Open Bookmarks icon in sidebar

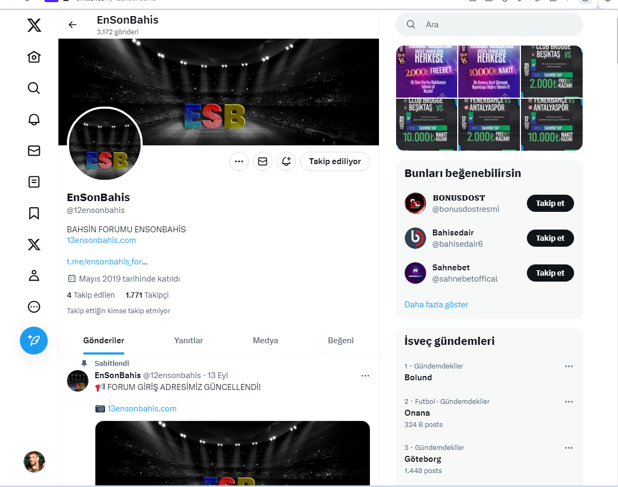(x=34, y=213)
